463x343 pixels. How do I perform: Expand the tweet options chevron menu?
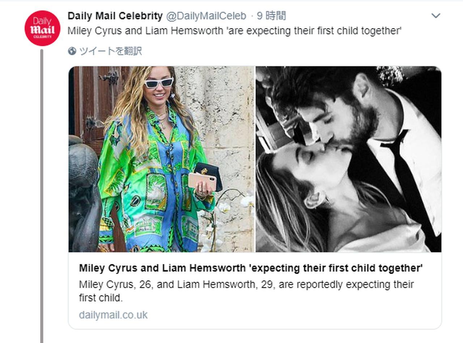[x=436, y=16]
